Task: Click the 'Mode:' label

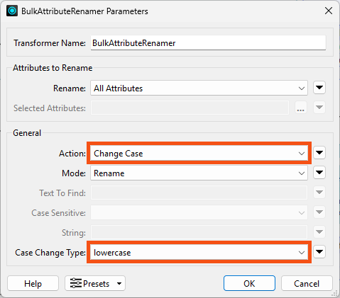Action: pos(74,173)
